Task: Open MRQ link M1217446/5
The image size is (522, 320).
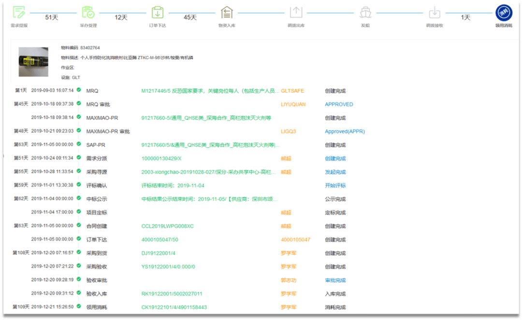Action: 210,91
